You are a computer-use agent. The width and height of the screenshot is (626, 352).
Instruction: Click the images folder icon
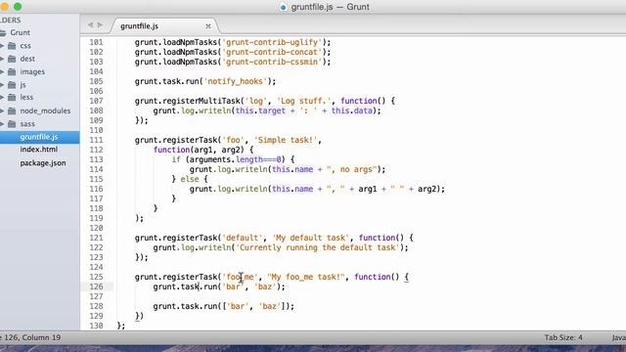coord(12,71)
